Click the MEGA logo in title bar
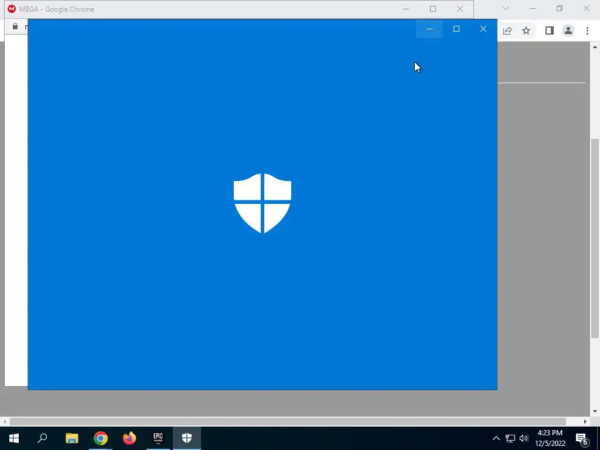 point(12,9)
